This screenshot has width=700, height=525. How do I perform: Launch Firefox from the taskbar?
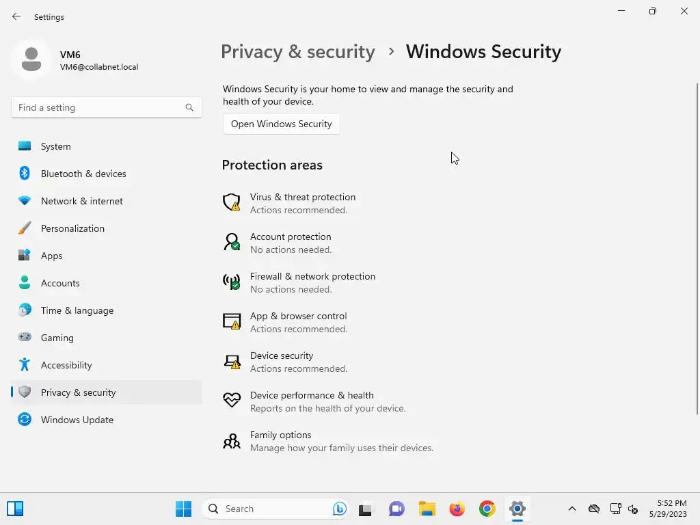pyautogui.click(x=457, y=509)
